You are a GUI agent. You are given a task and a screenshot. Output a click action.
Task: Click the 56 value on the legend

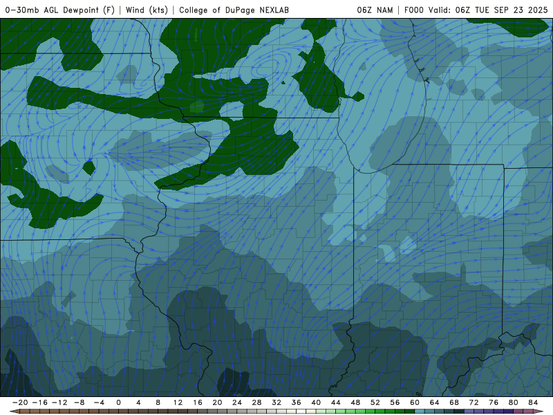tap(395, 403)
